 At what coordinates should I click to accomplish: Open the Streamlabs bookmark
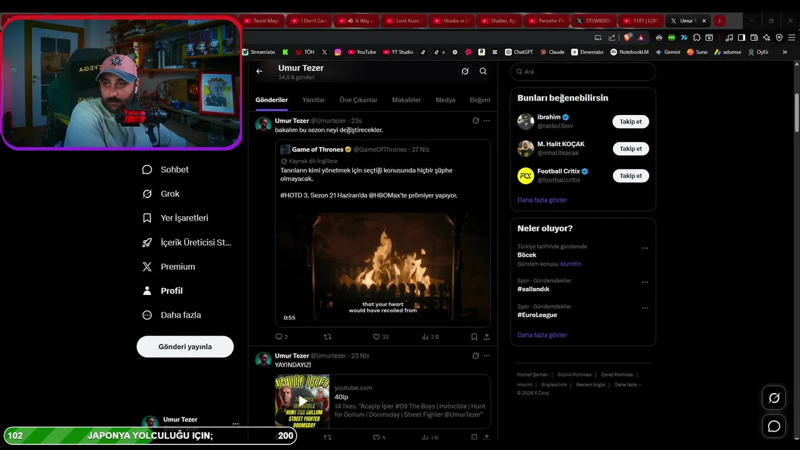point(259,52)
